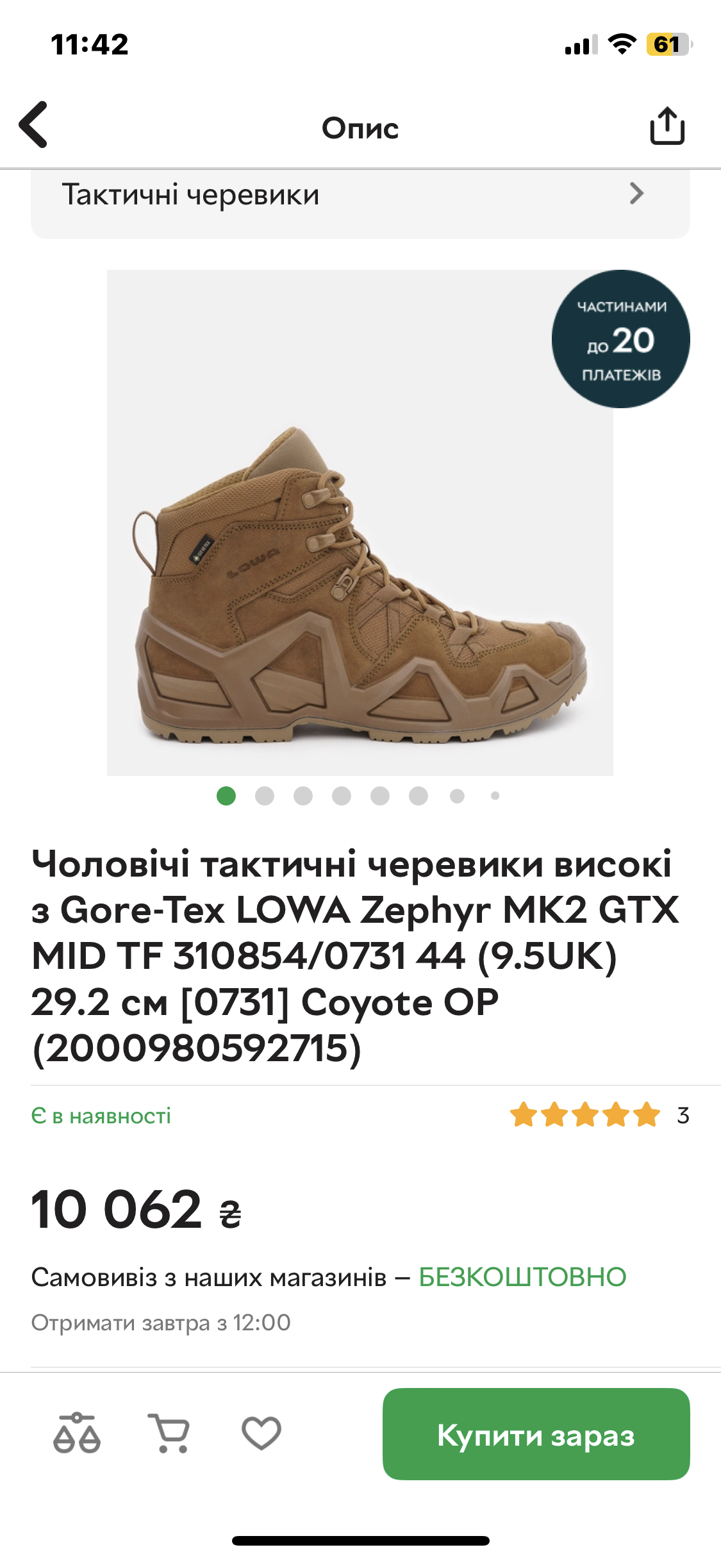Add boots to cart via cart icon
The width and height of the screenshot is (721, 1561).
pyautogui.click(x=169, y=1433)
